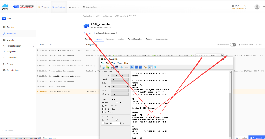Open the Port dropdown in Serial Port Setting

(119, 75)
